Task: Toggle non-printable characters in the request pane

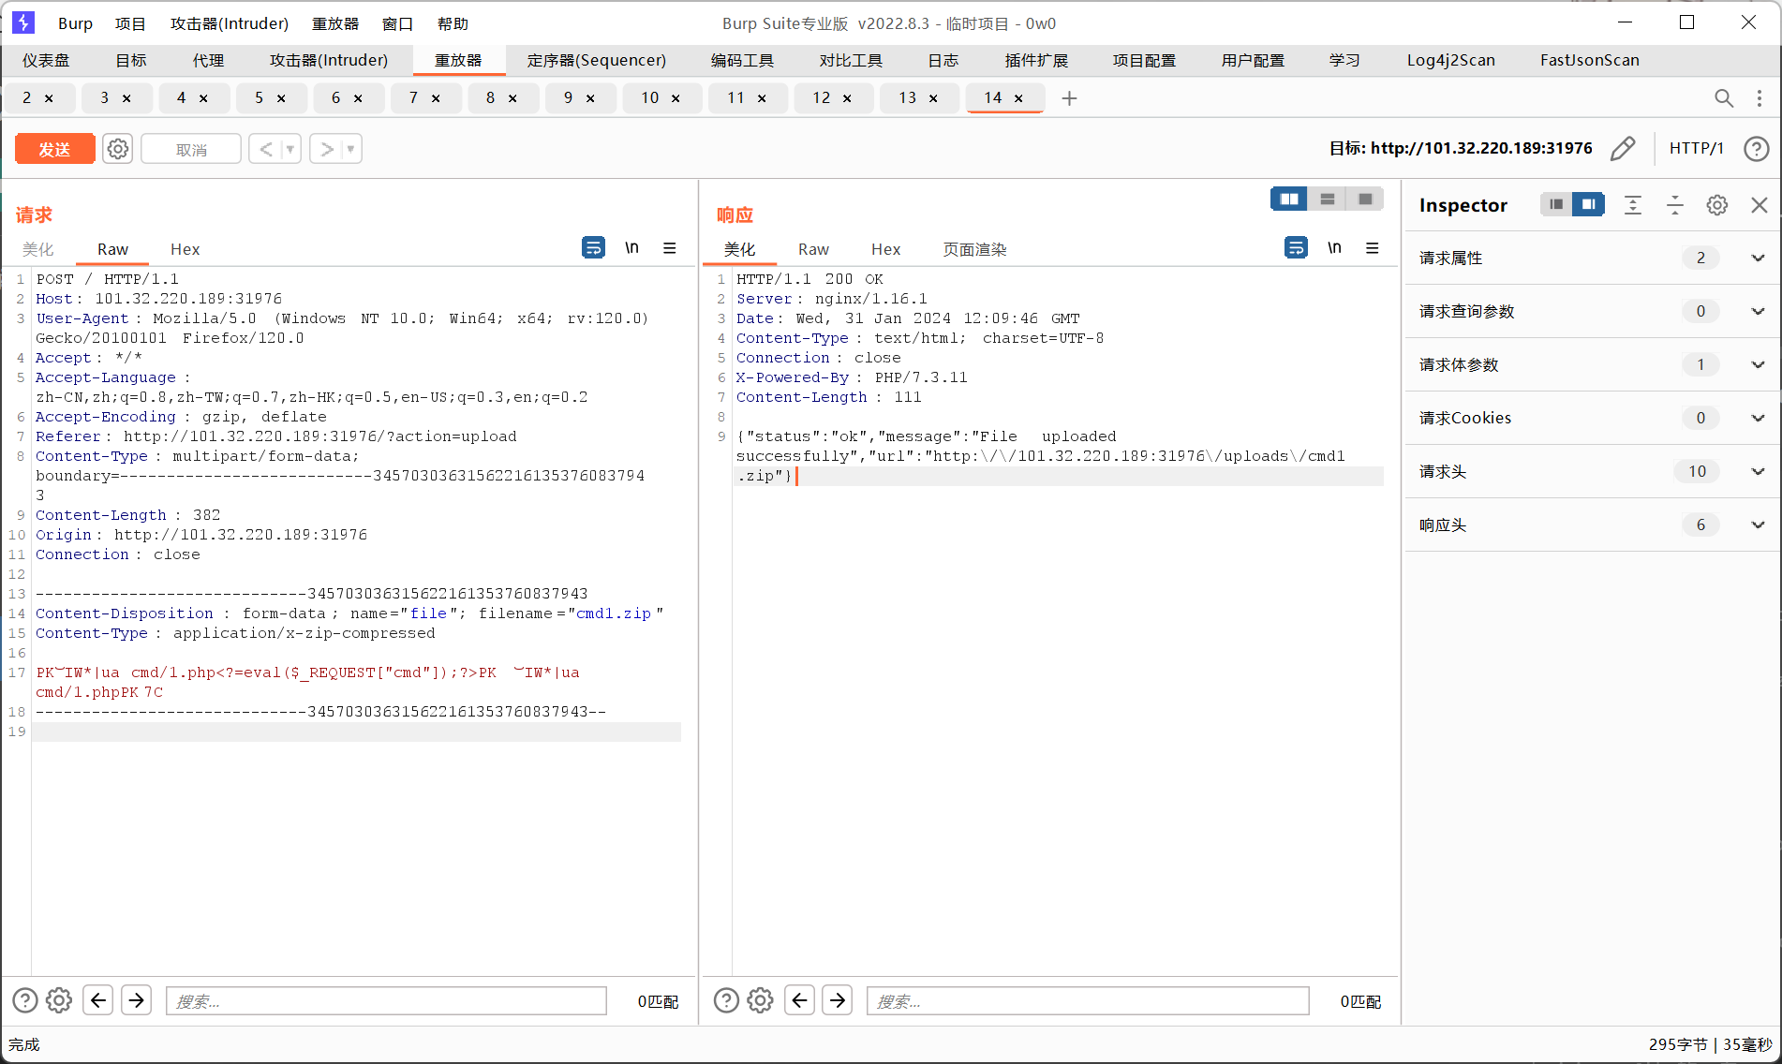Action: tap(632, 247)
